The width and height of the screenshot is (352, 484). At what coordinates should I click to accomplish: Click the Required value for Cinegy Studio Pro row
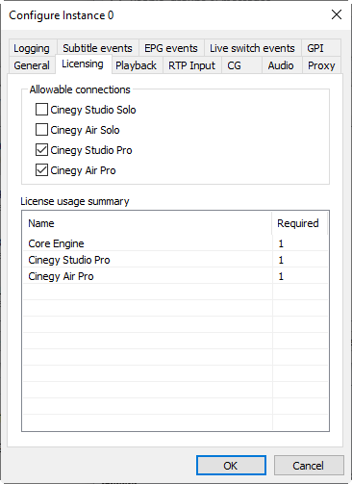pyautogui.click(x=281, y=260)
